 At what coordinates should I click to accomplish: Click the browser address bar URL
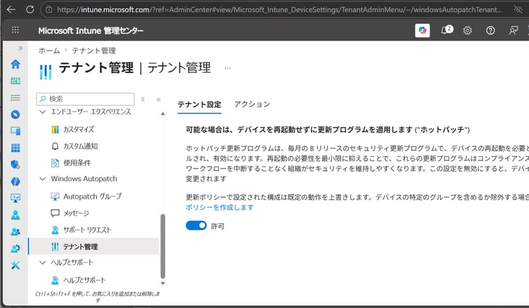(x=279, y=10)
